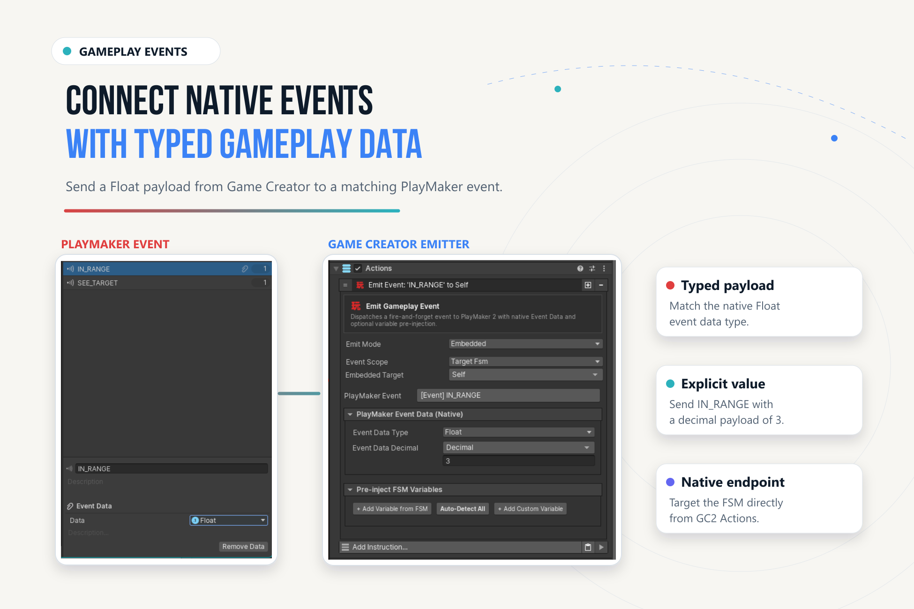Grab the drag handle on Emit Event row
This screenshot has height=609, width=914.
pos(345,285)
